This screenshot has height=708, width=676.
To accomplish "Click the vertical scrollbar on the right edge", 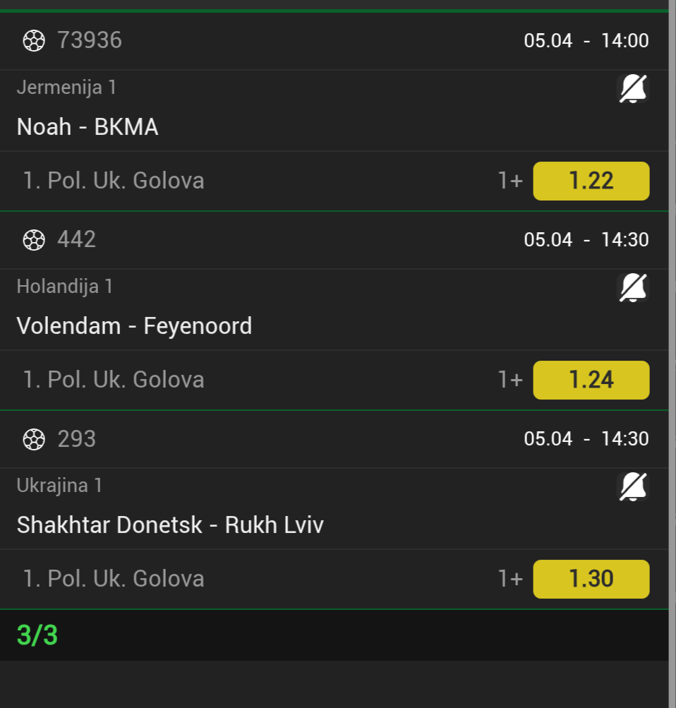I will coord(672,353).
